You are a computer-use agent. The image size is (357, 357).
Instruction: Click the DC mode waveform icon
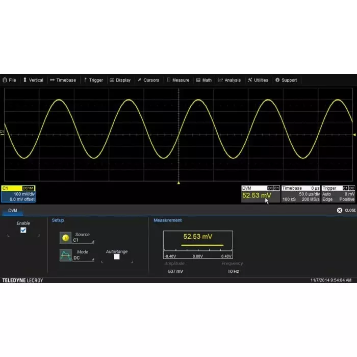coord(66,255)
